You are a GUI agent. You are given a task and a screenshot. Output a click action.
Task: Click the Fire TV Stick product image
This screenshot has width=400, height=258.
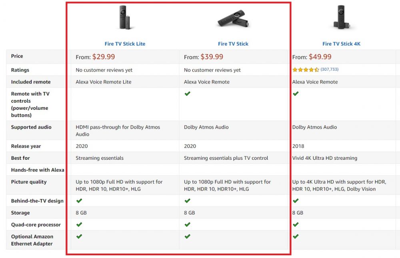pos(233,19)
